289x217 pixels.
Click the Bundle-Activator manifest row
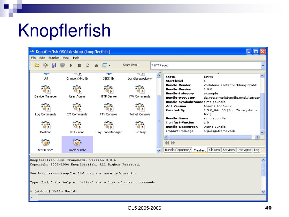213,97
